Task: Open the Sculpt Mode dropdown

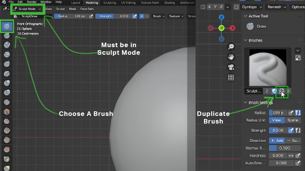Action: pyautogui.click(x=27, y=9)
